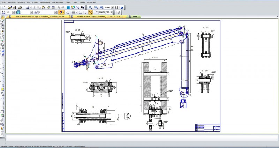279x148 pixels.
Task: Open the Справка menu
Action: [x=82, y=3]
